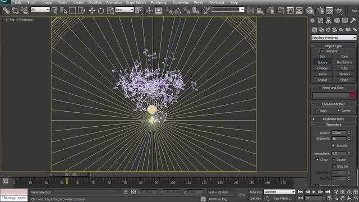Select the Link tool in toolbar

pyautogui.click(x=6, y=11)
